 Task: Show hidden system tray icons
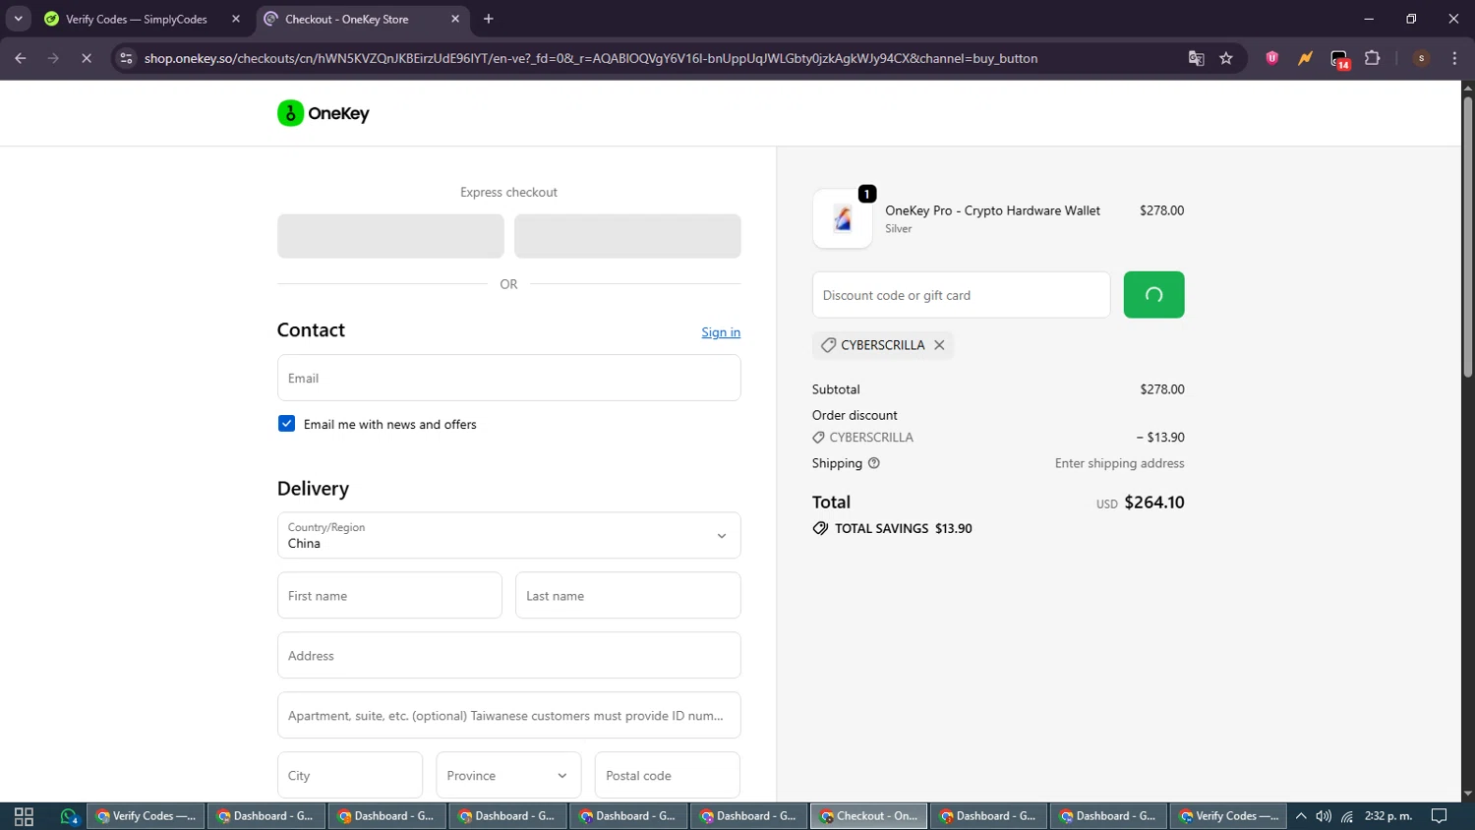pyautogui.click(x=1301, y=816)
